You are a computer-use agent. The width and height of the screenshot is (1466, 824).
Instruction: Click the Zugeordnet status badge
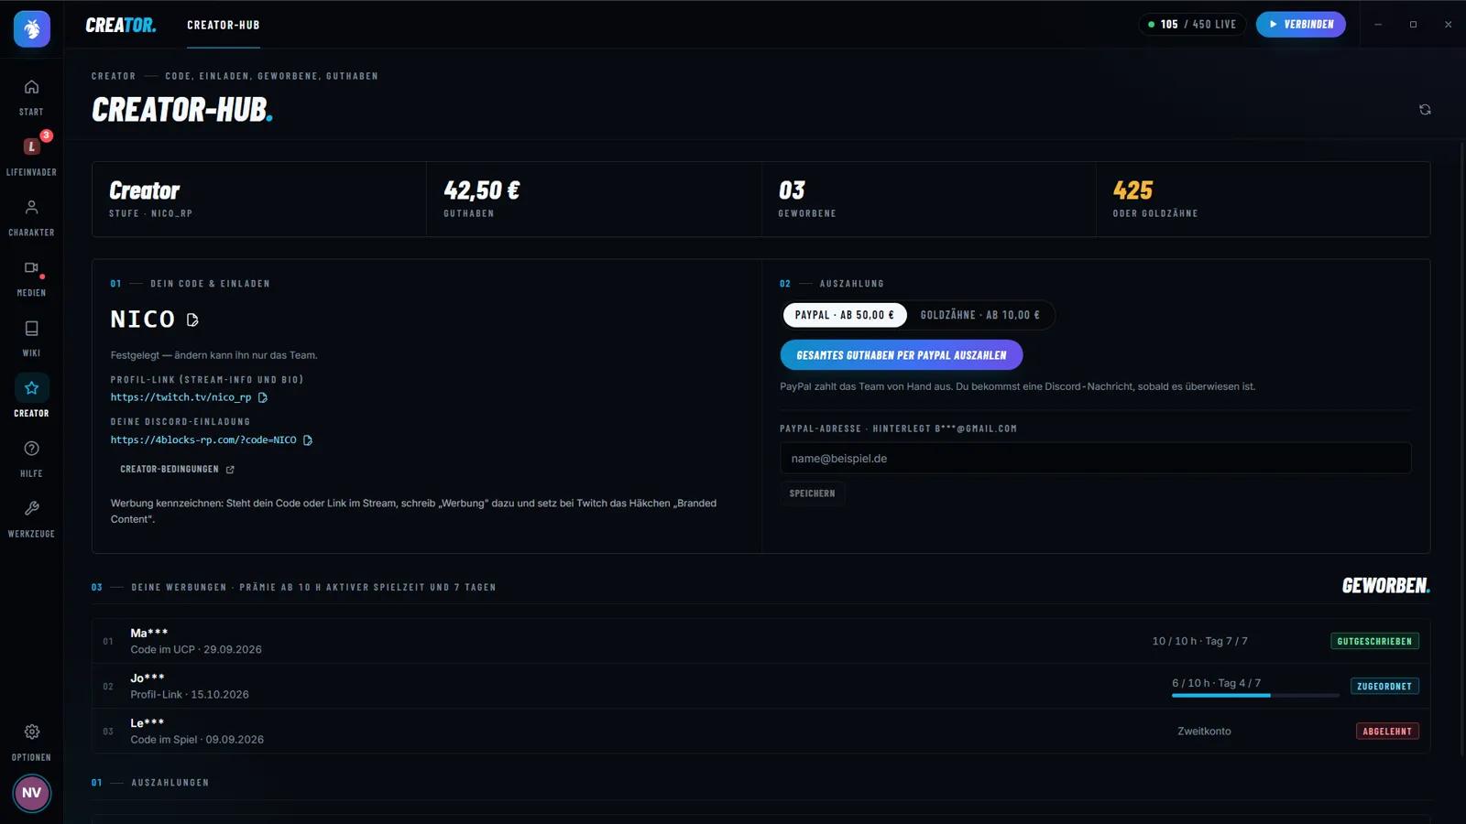coord(1384,686)
